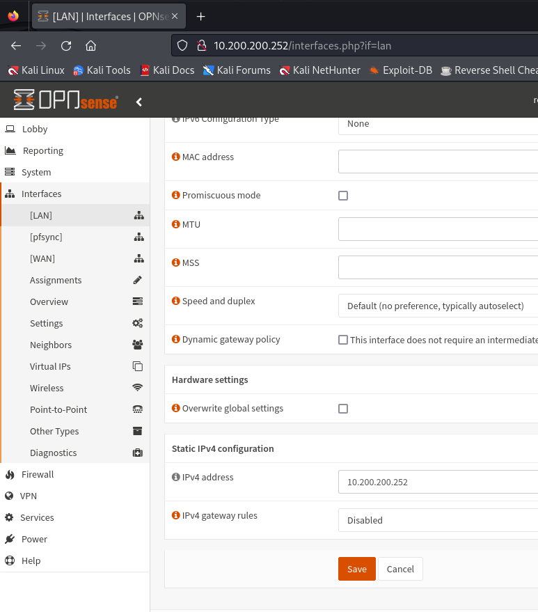Click the MAC address info icon
The image size is (538, 612).
click(x=176, y=157)
